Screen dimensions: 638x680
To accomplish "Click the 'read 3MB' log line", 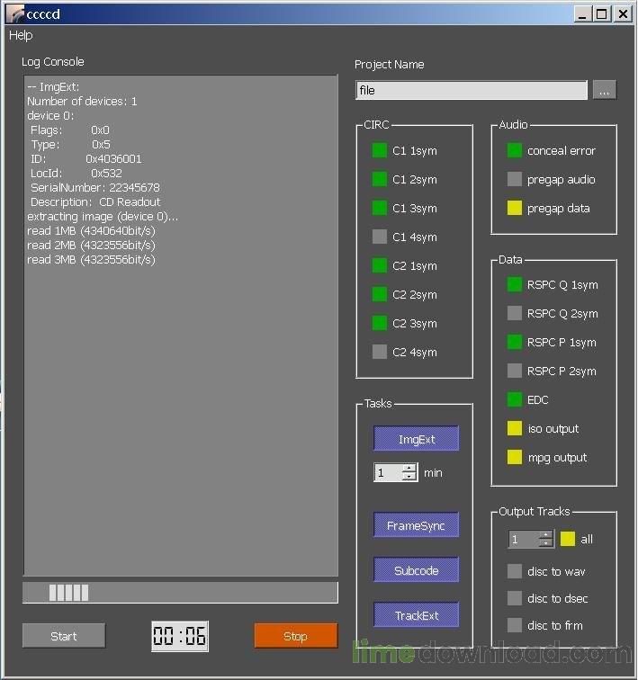I will click(91, 259).
